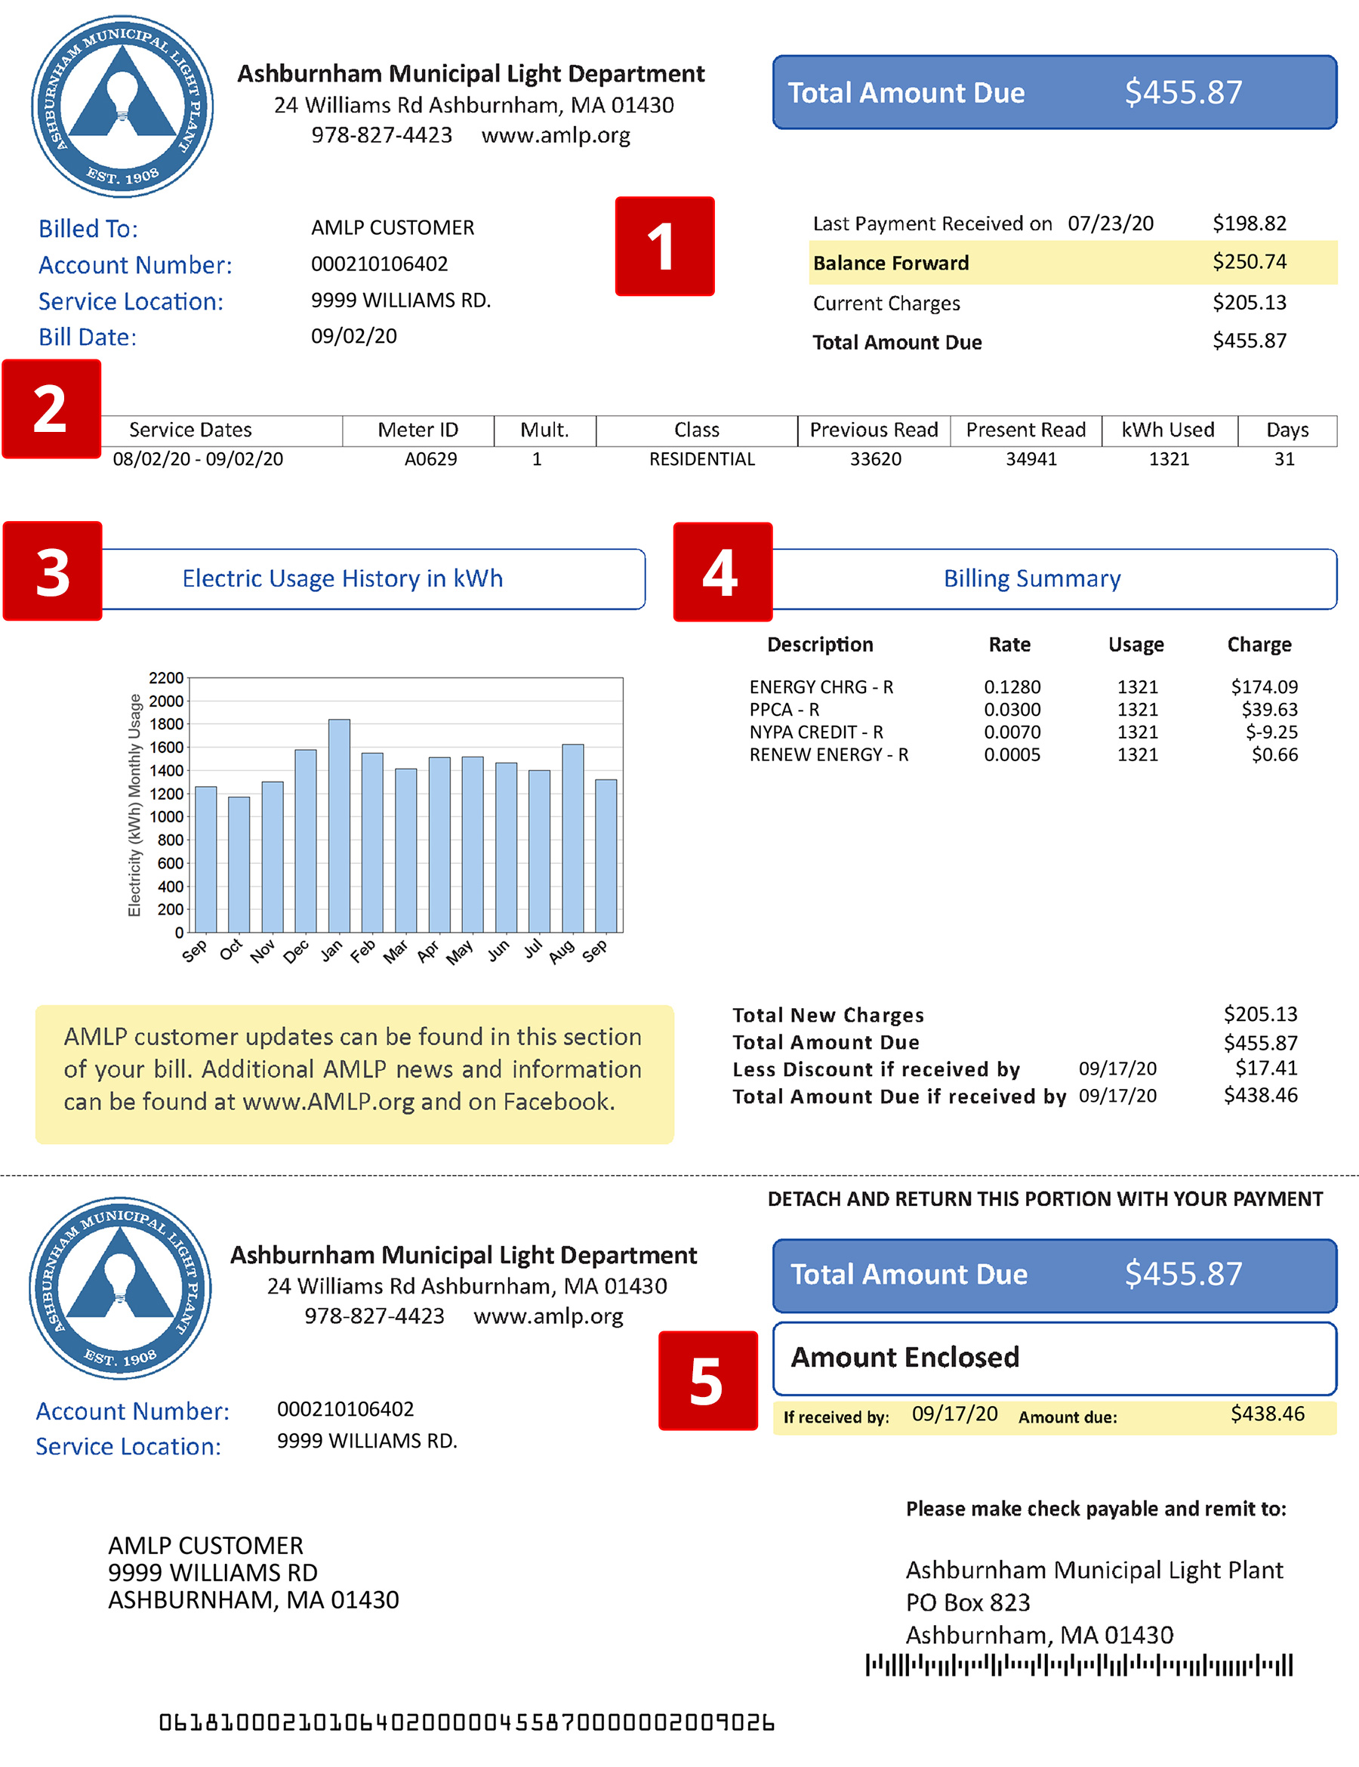The image size is (1359, 1767).
Task: Click the Please make check payable text
Action: 1096,1509
